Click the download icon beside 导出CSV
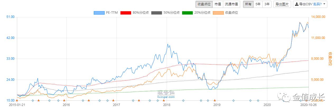 297,4
